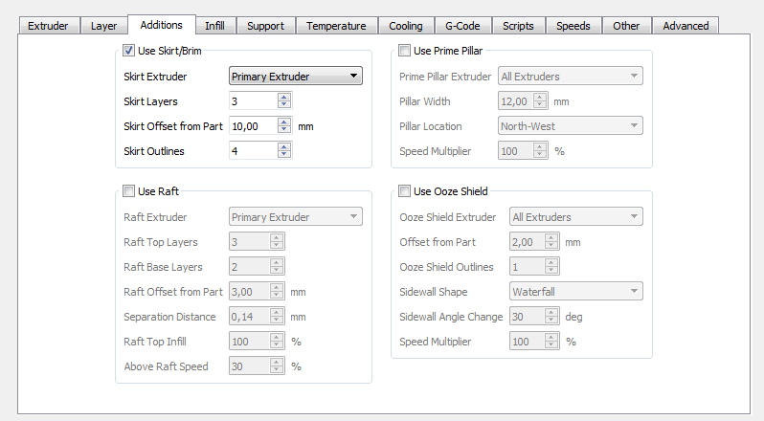Disable the Use Skirt/Brim checkbox

point(129,51)
